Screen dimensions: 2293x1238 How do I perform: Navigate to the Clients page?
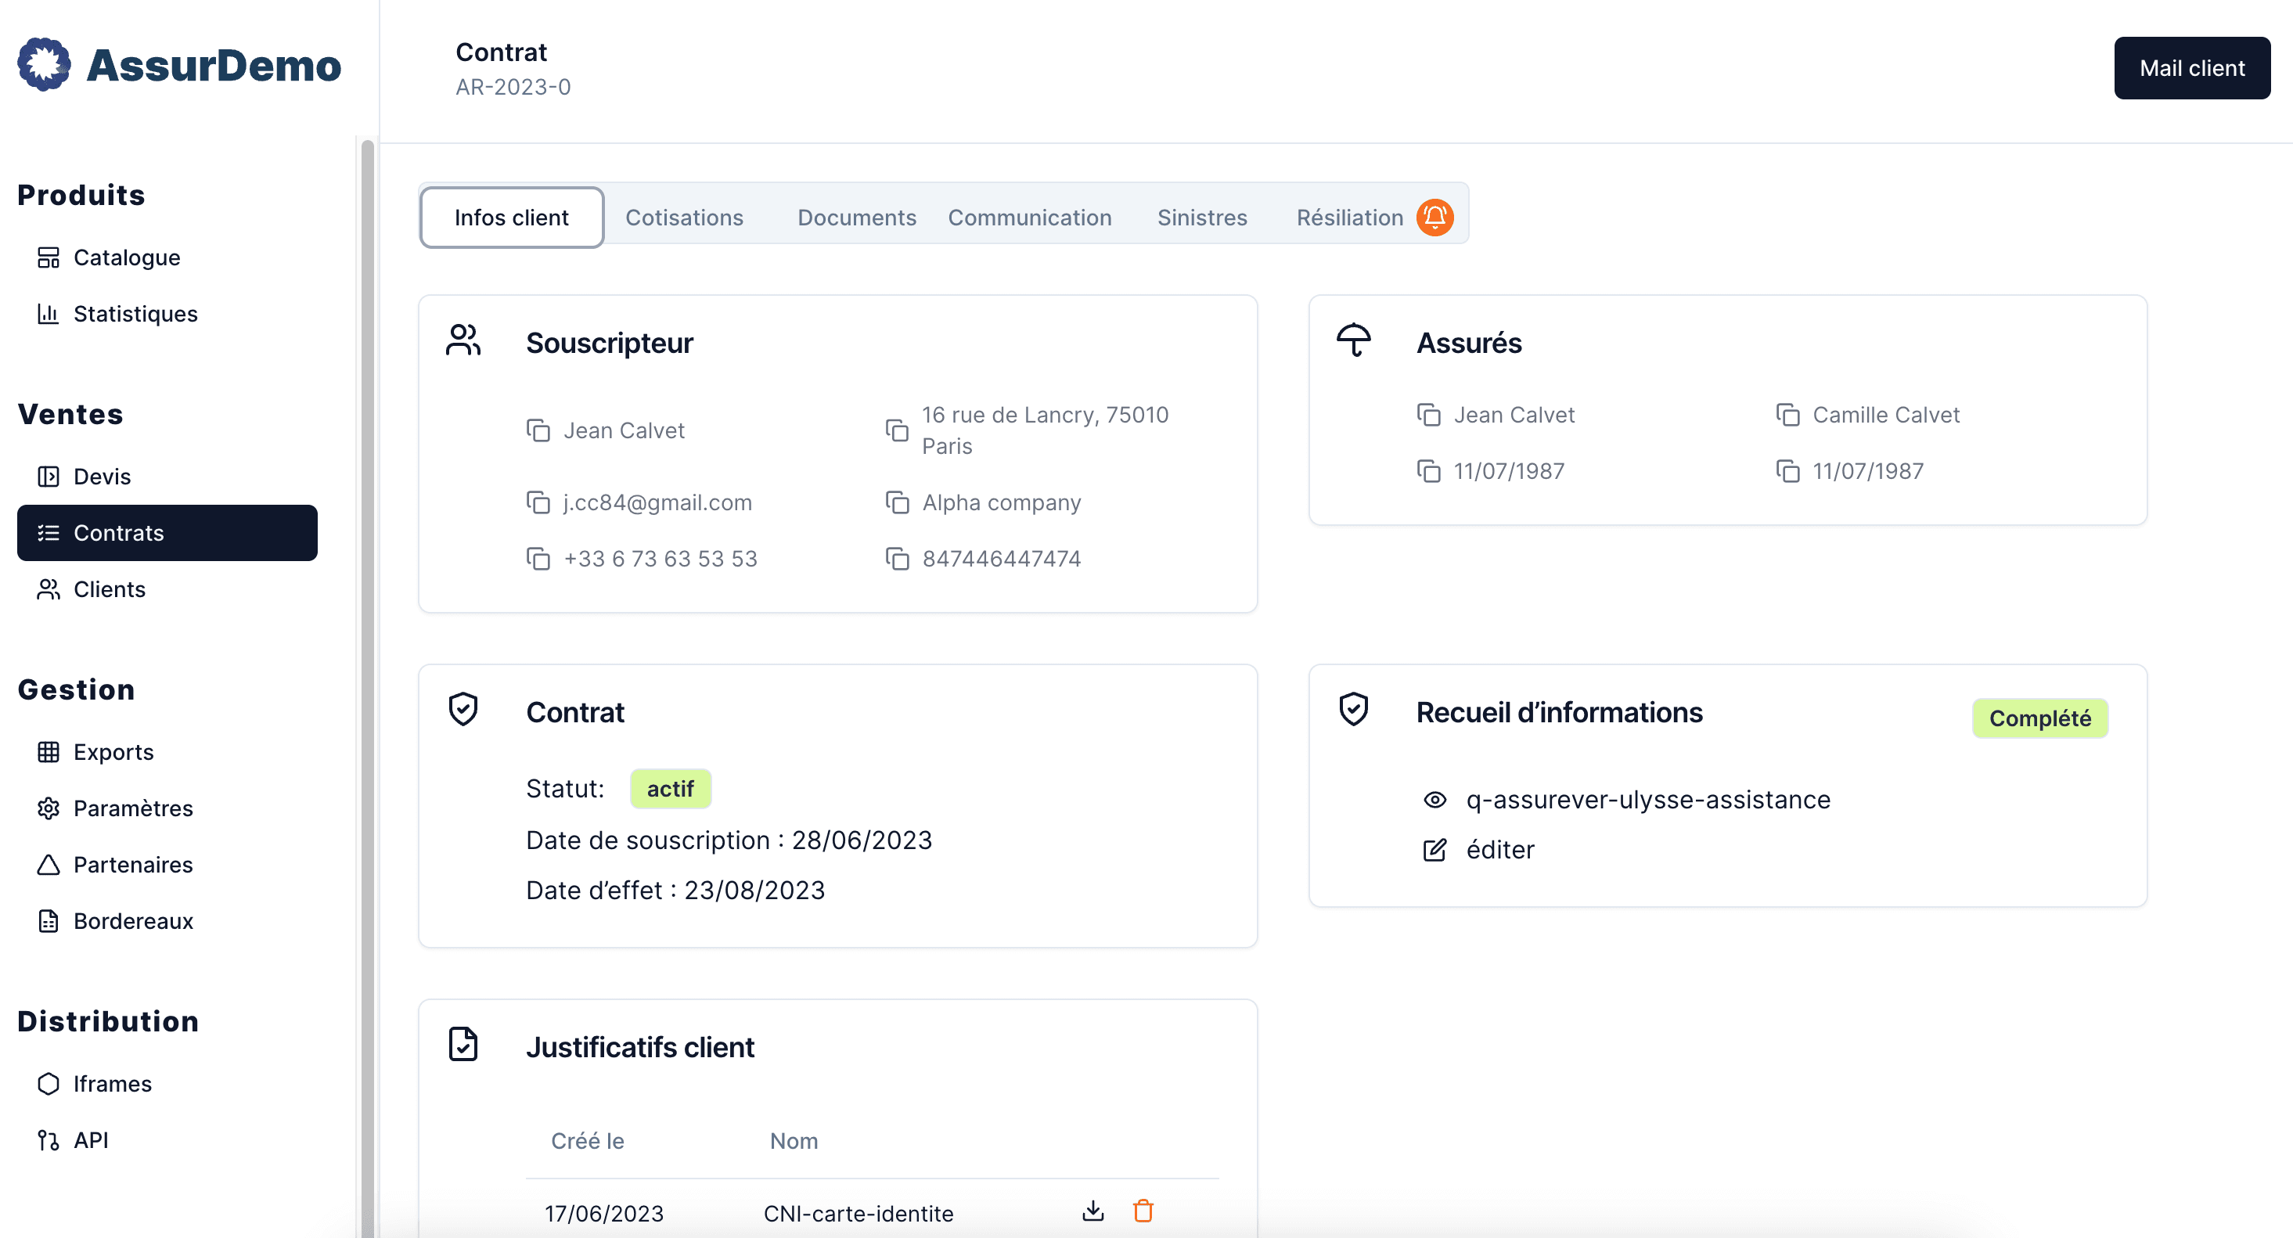coord(109,589)
